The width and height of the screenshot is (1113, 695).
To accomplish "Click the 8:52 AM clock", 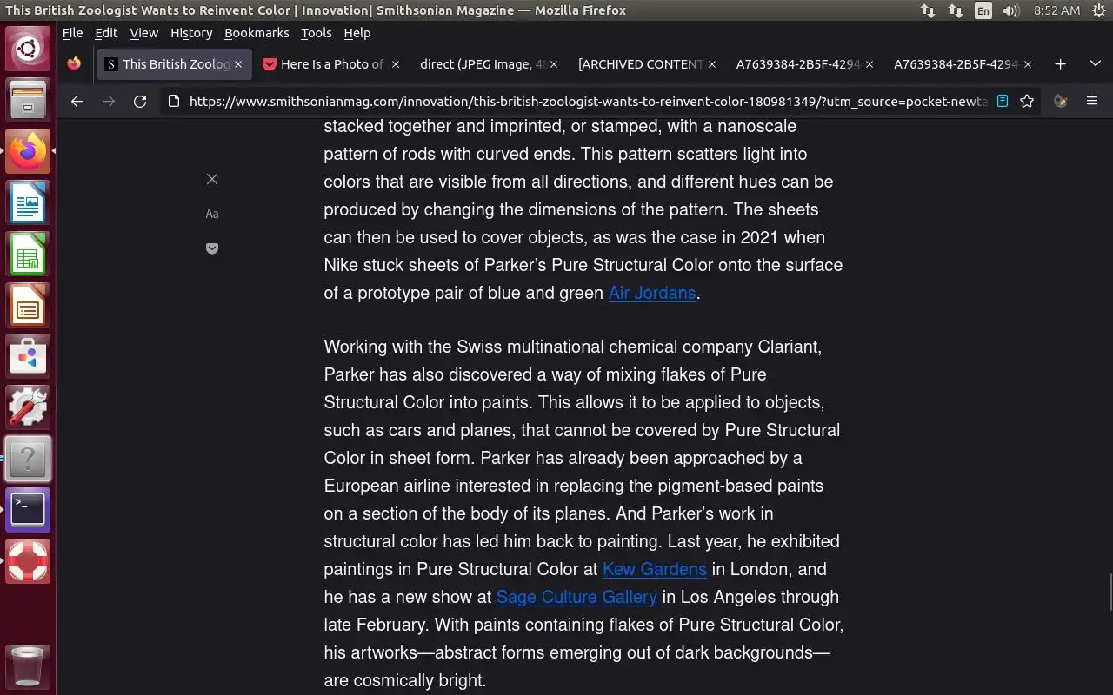I will point(1056,10).
